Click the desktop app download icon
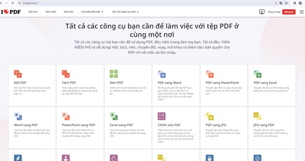Screen dimensions: 305x161 [x=262, y=12]
